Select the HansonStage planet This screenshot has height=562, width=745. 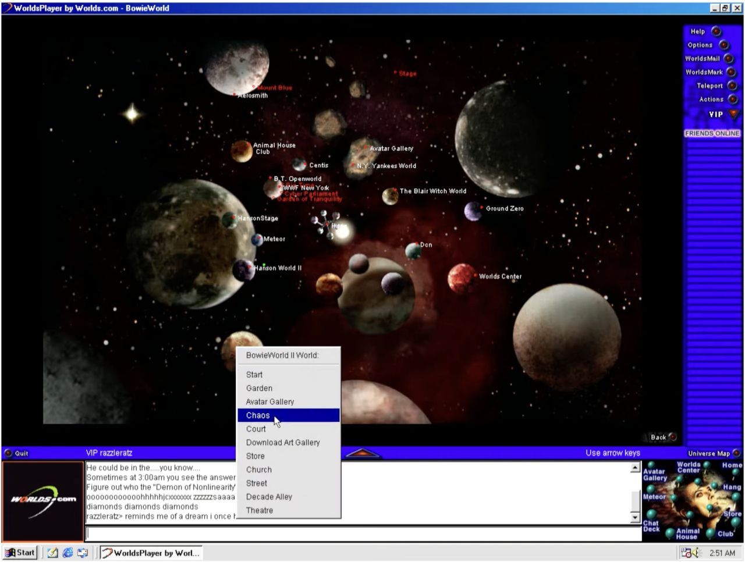point(229,220)
